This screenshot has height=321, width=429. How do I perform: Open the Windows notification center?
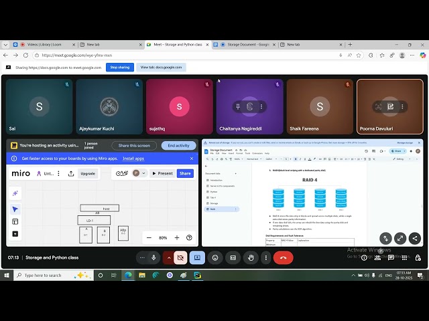420,276
